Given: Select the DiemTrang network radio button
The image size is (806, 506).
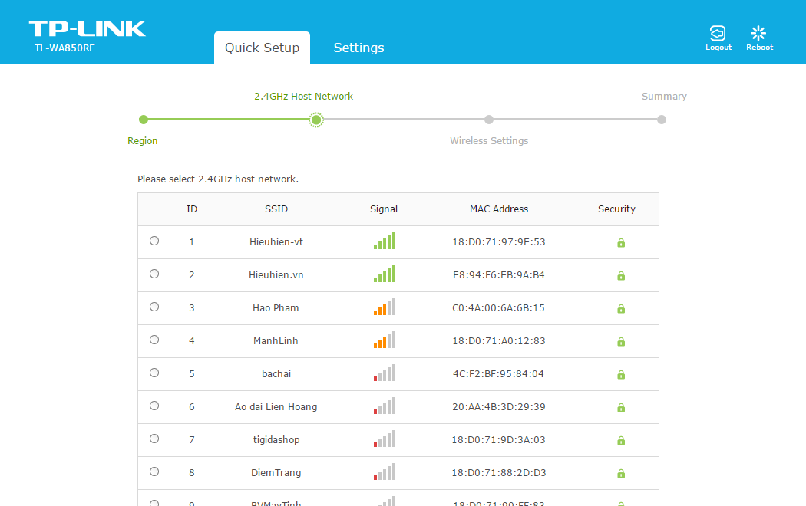Looking at the screenshot, I should pos(154,472).
